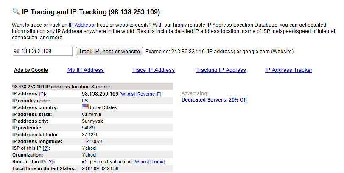Screen dimensions: 344x173
Task: Open the IP Address Tracker link
Action: pyautogui.click(x=288, y=70)
